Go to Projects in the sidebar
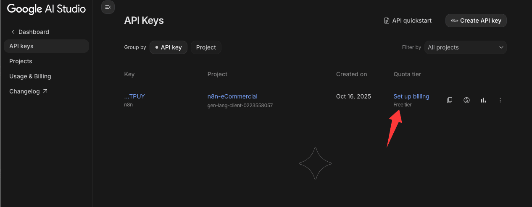 pos(21,61)
